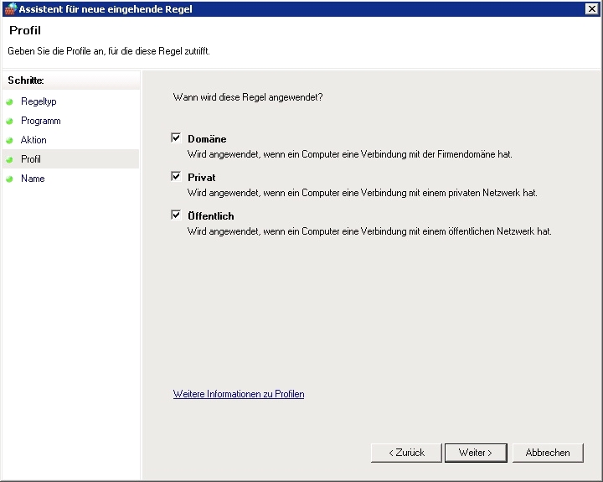Disable the Öffentlich profile checkbox
603x482 pixels.
click(177, 215)
